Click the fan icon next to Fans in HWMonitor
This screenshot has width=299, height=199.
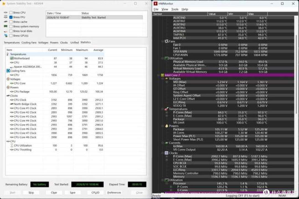pos(166,41)
